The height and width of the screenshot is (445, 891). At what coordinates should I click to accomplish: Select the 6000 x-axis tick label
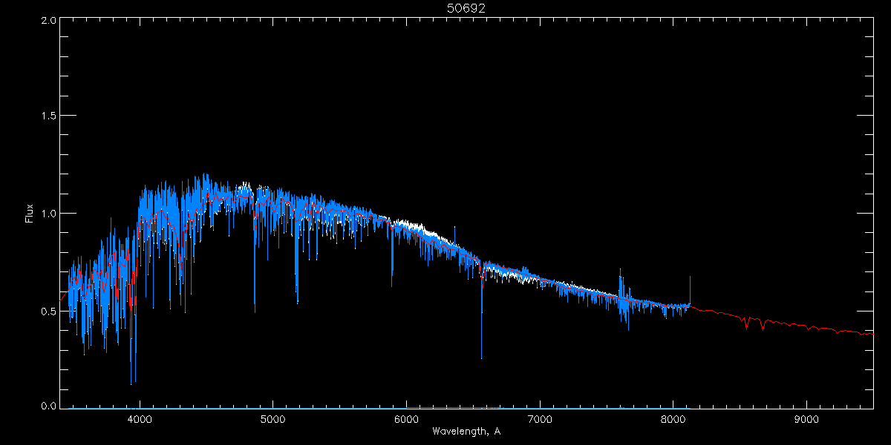pyautogui.click(x=406, y=418)
